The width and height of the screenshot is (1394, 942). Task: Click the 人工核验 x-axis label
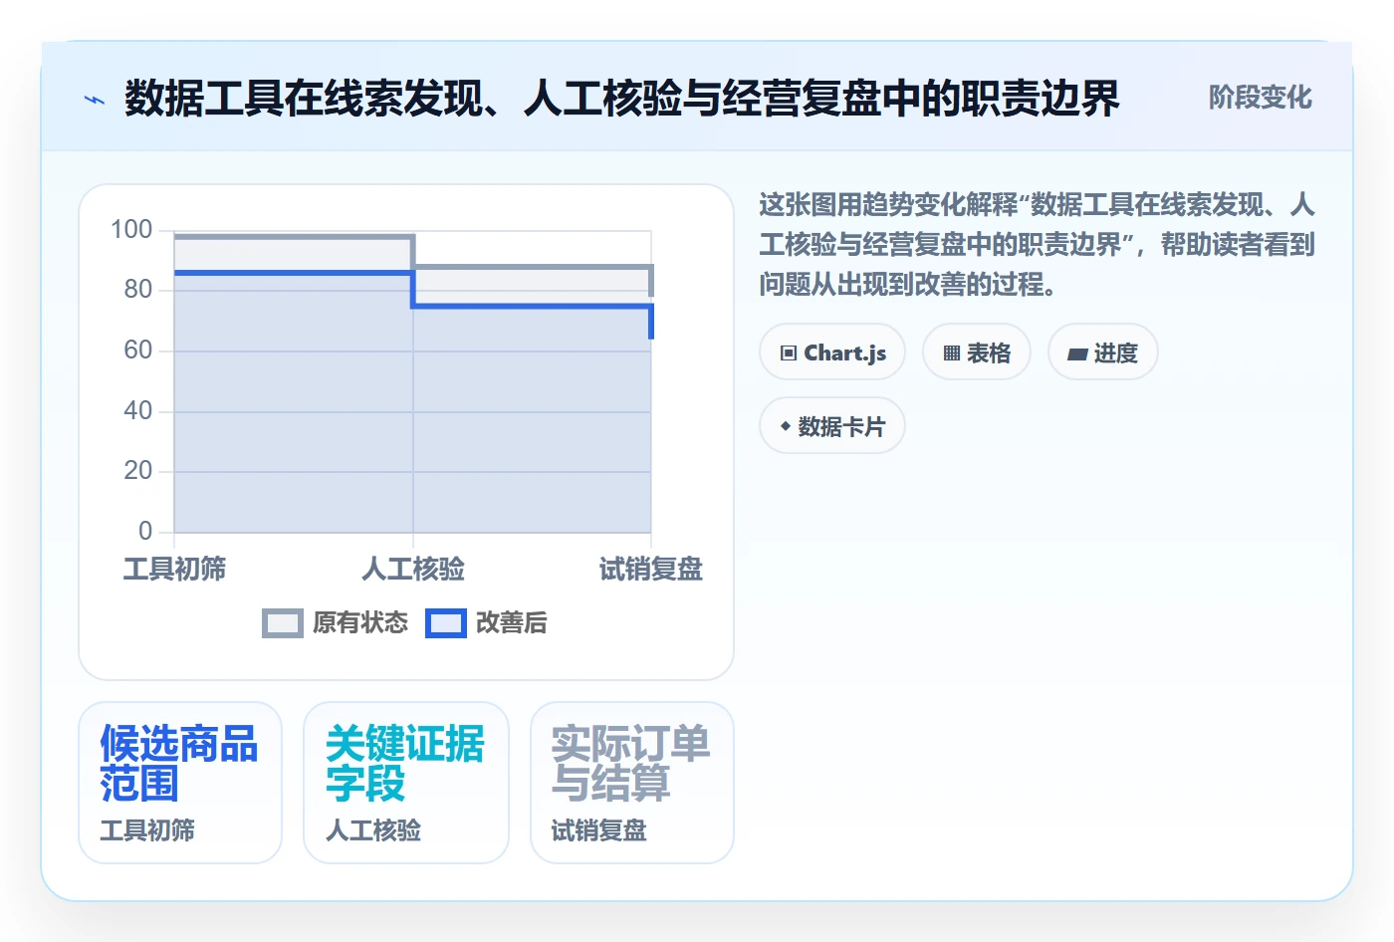(413, 570)
